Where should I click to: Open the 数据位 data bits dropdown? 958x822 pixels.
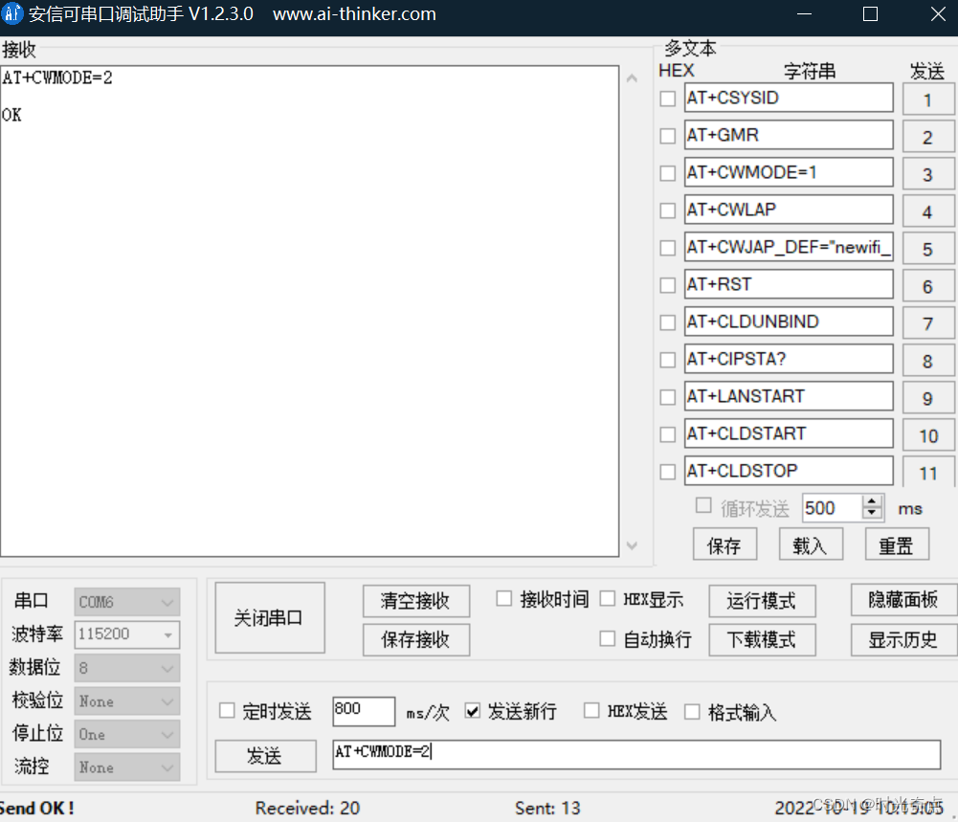[x=127, y=668]
